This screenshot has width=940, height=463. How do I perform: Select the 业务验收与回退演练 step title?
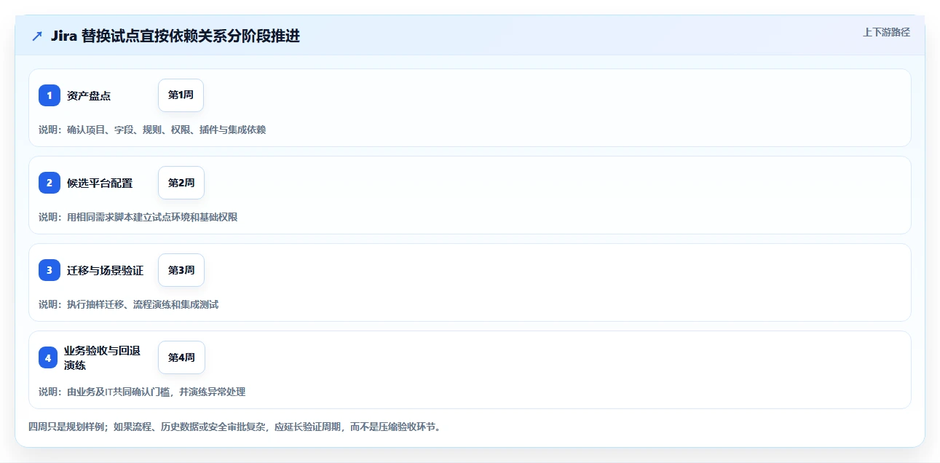point(102,357)
